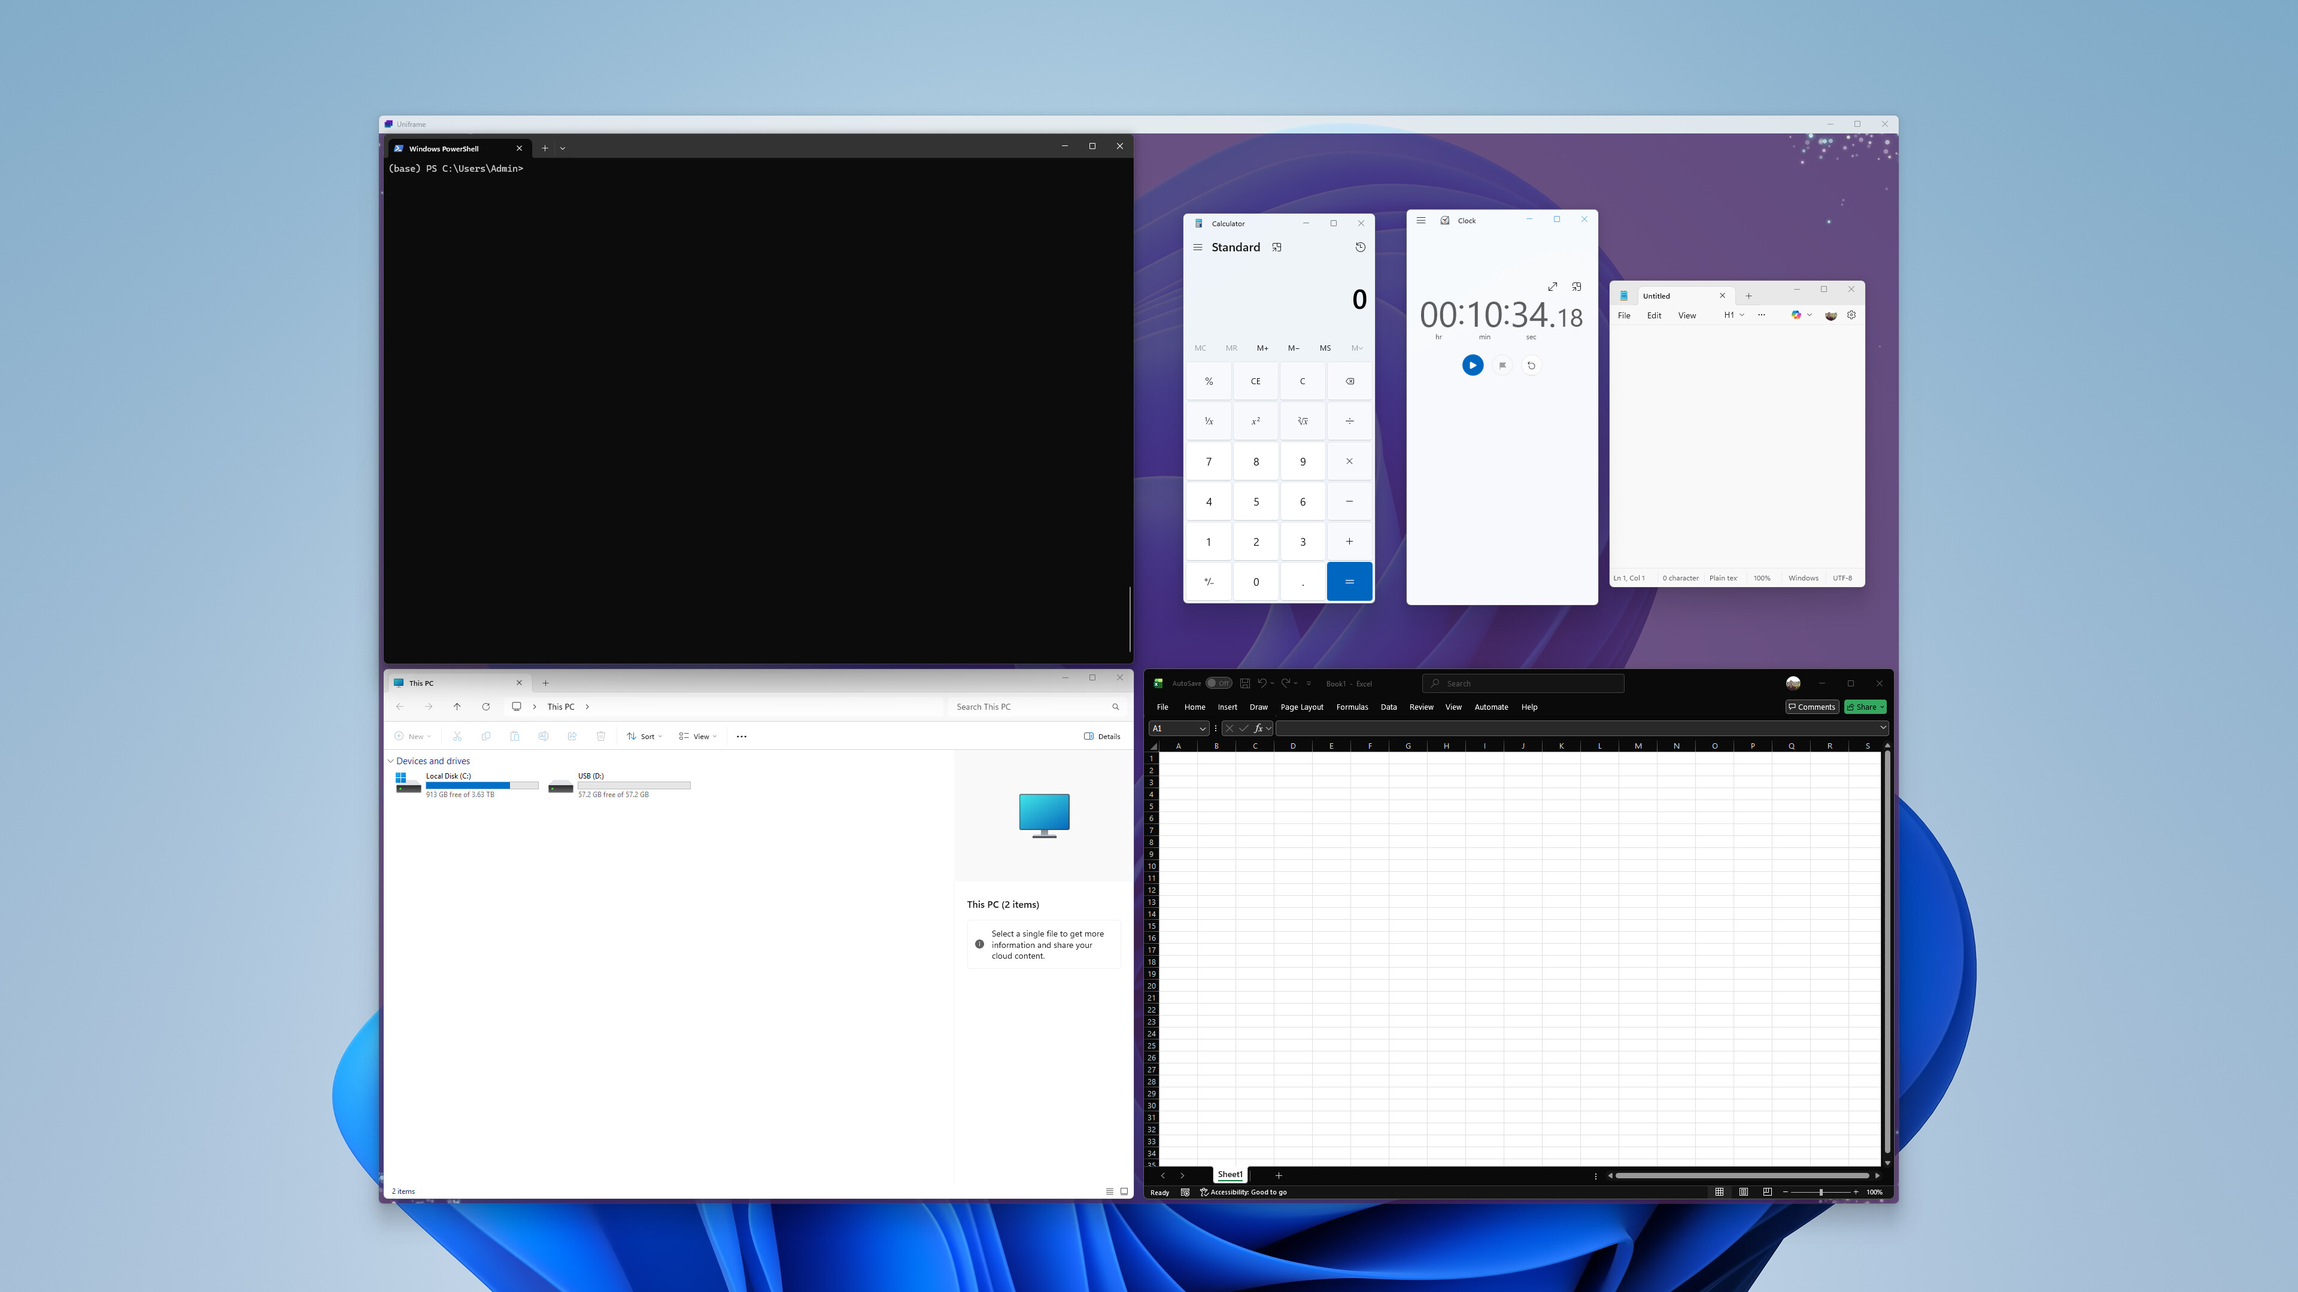Select the Cut icon in File Explorer
This screenshot has height=1292, width=2298.
point(458,735)
